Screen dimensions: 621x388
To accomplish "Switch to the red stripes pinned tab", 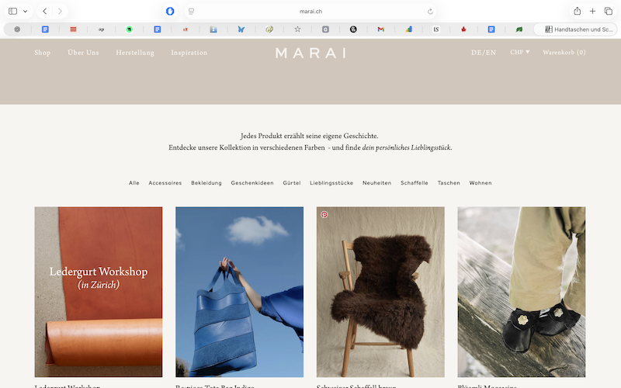I will click(73, 29).
